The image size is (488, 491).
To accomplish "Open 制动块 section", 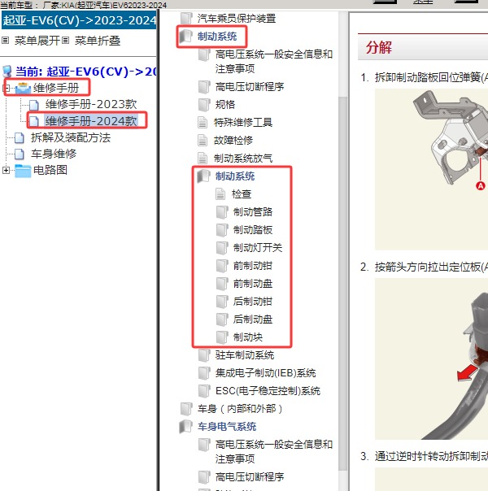I will 248,337.
